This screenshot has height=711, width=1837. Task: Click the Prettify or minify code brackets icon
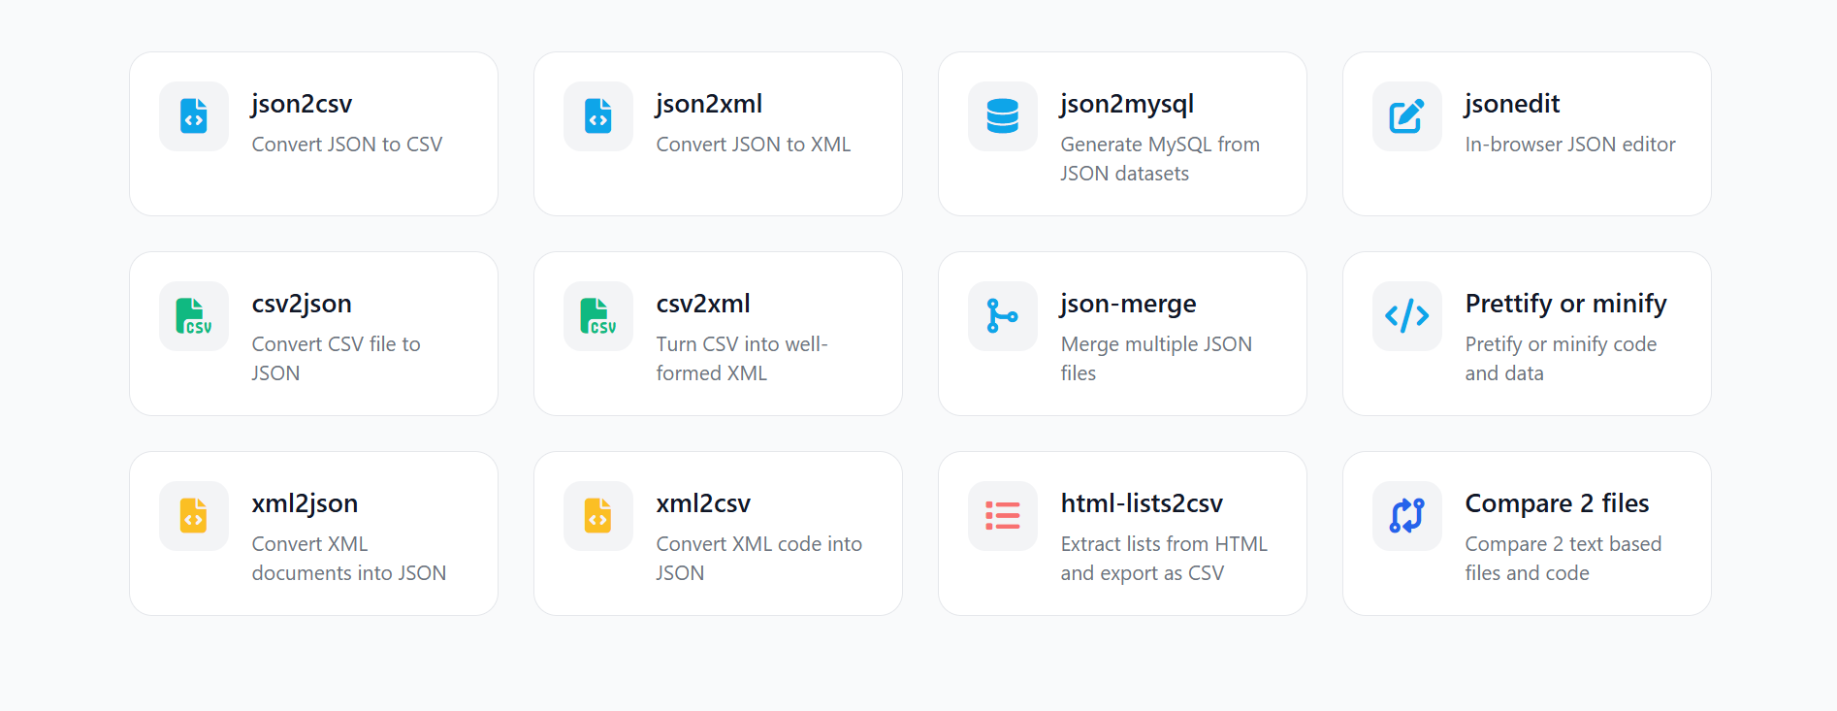(1407, 316)
